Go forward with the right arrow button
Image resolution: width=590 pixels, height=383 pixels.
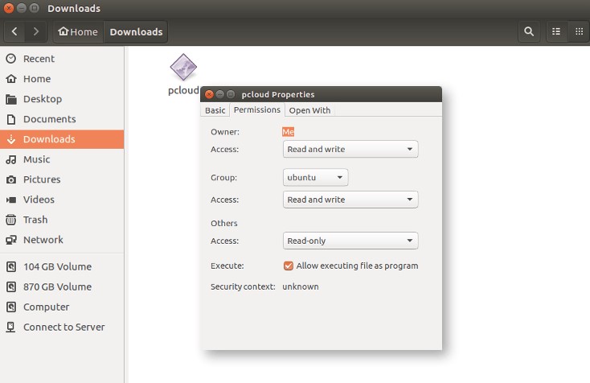(35, 31)
